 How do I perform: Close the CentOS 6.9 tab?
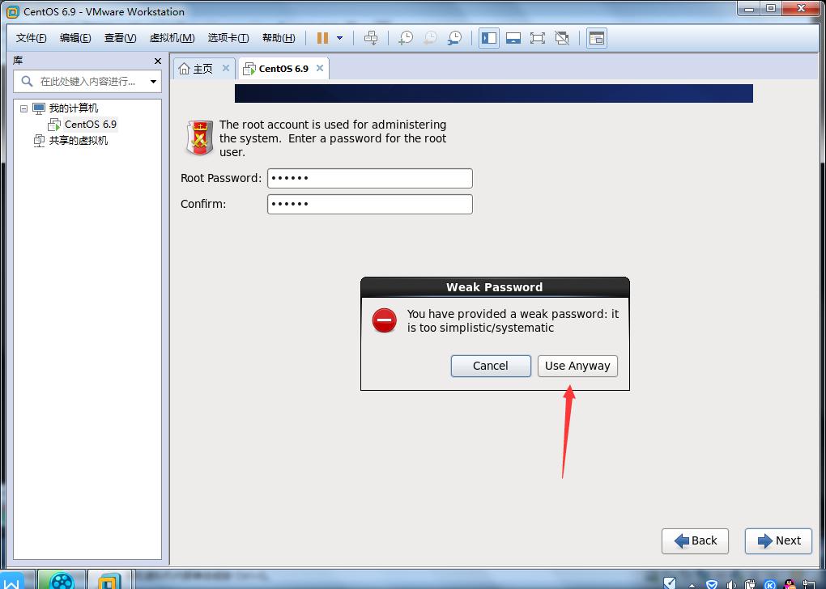[320, 68]
